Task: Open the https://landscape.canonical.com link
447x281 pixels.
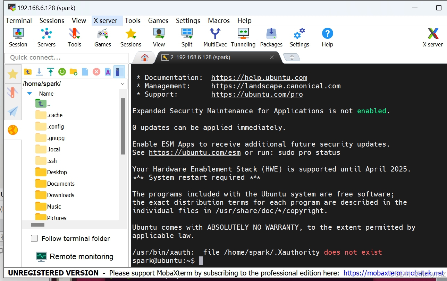Action: 276,86
